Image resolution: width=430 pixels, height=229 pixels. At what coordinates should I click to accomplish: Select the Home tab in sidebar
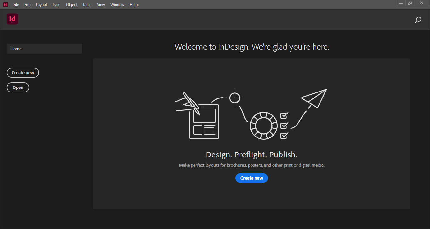click(x=44, y=49)
